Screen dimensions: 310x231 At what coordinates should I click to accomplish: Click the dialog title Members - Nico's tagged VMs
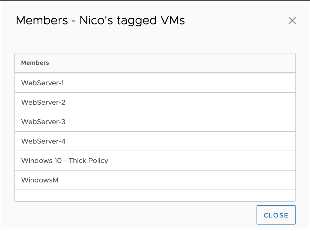(100, 21)
